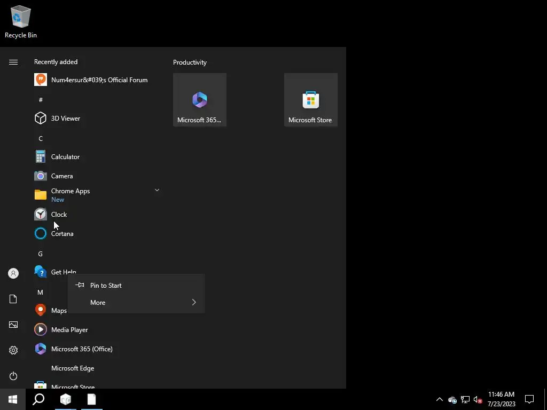The height and width of the screenshot is (410, 547).
Task: Click the blank document icon on taskbar
Action: click(92, 399)
